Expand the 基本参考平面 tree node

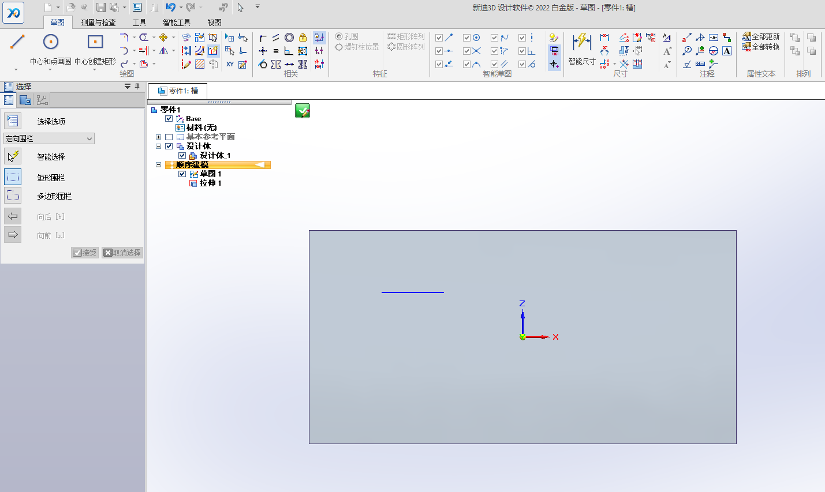pyautogui.click(x=158, y=137)
